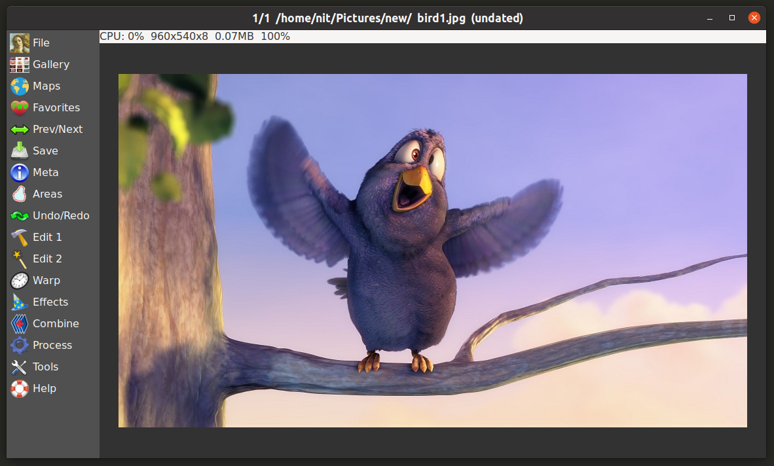Click the Undo/Redo green wave icon
774x466 pixels.
coord(19,216)
